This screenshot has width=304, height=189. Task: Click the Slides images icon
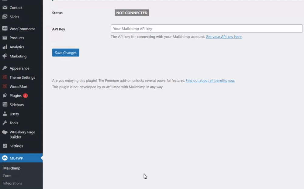point(5,17)
